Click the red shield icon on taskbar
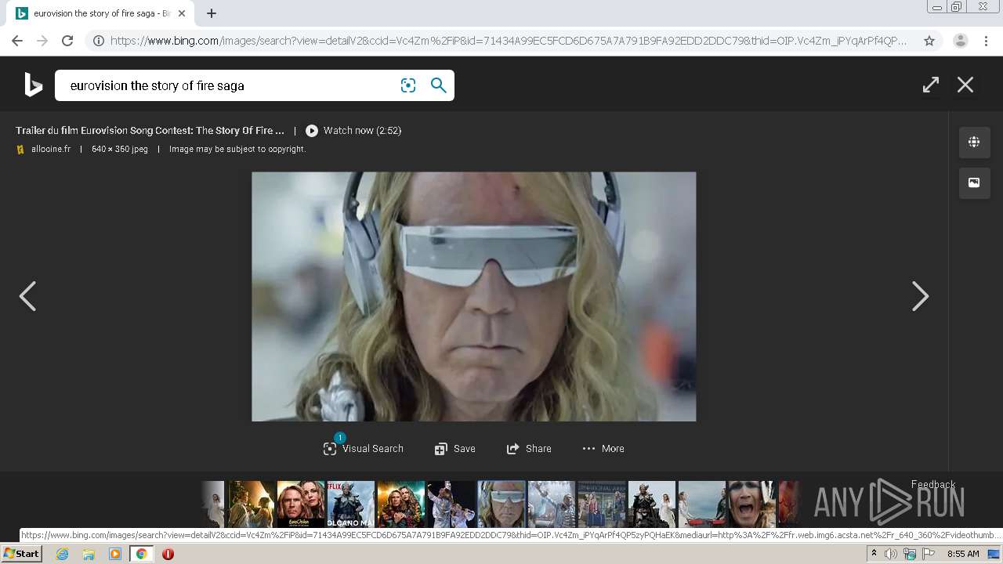Viewport: 1003px width, 564px height. click(168, 554)
